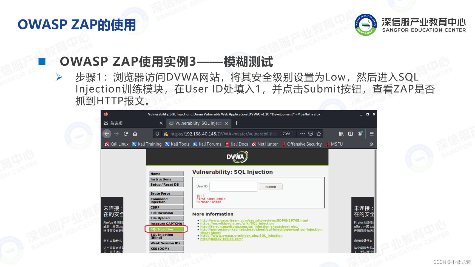Click the DVWA logo banner
Viewport: 475px width, 267px height.
[237, 157]
